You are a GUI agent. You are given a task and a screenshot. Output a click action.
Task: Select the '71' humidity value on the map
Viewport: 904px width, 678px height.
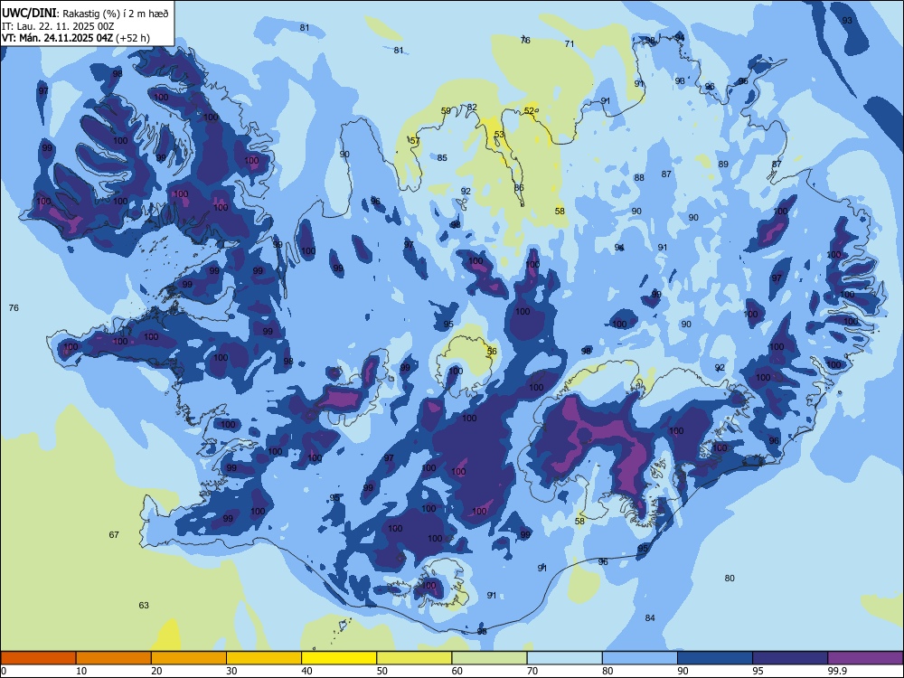tap(570, 43)
